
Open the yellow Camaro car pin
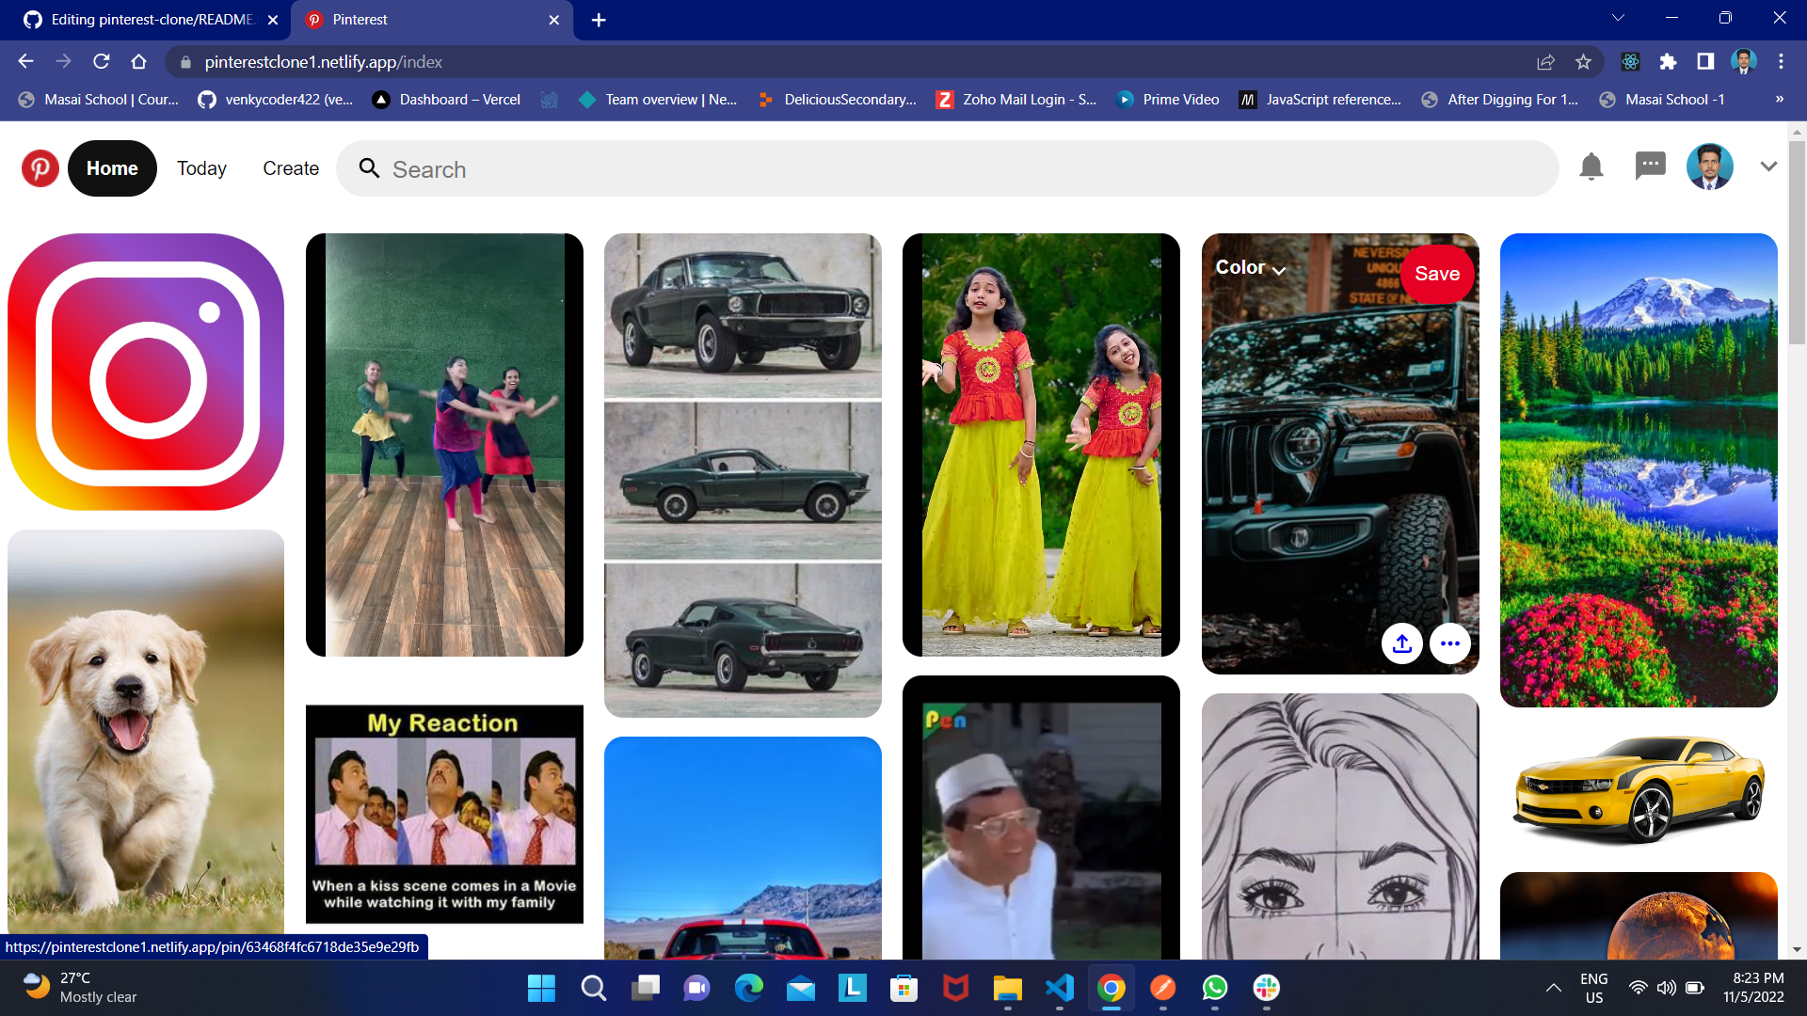coord(1639,790)
